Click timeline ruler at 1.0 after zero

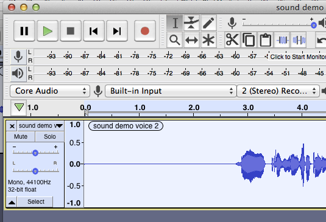point(140,108)
